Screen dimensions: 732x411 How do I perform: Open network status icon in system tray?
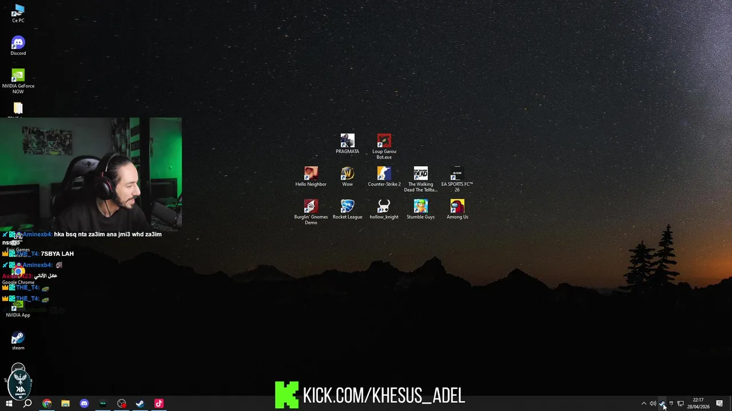point(680,404)
